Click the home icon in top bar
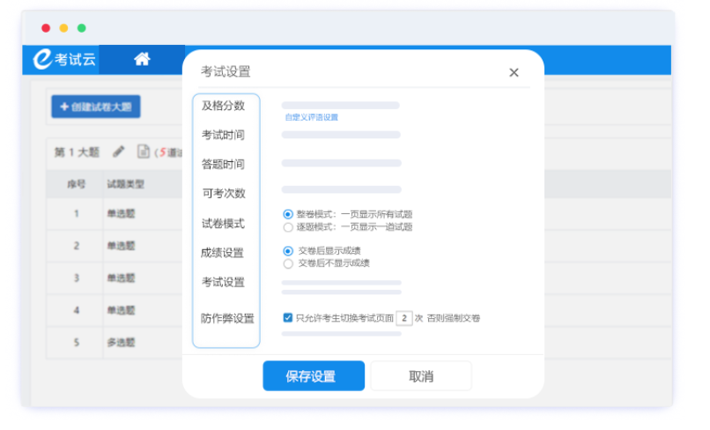The height and width of the screenshot is (430, 710). tap(142, 60)
